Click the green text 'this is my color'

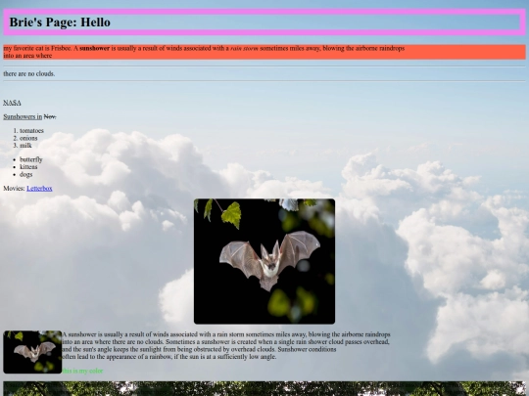click(82, 371)
